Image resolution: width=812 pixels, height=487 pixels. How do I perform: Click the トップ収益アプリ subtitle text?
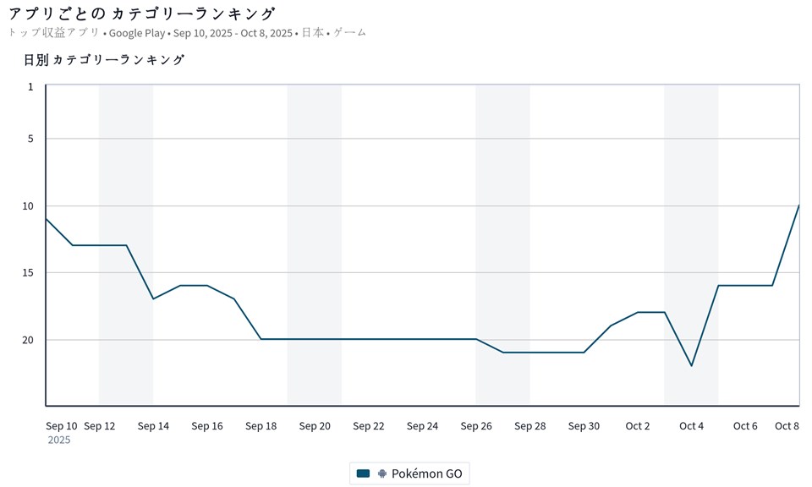pyautogui.click(x=53, y=33)
